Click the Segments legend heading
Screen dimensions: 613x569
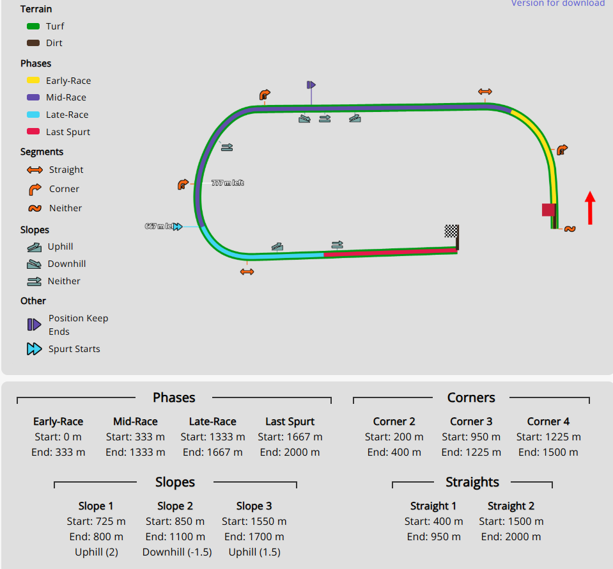tap(42, 152)
